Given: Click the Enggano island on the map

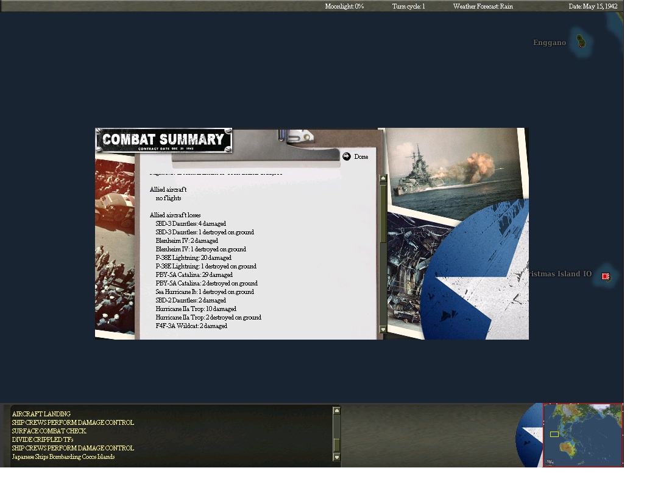Looking at the screenshot, I should tap(581, 41).
